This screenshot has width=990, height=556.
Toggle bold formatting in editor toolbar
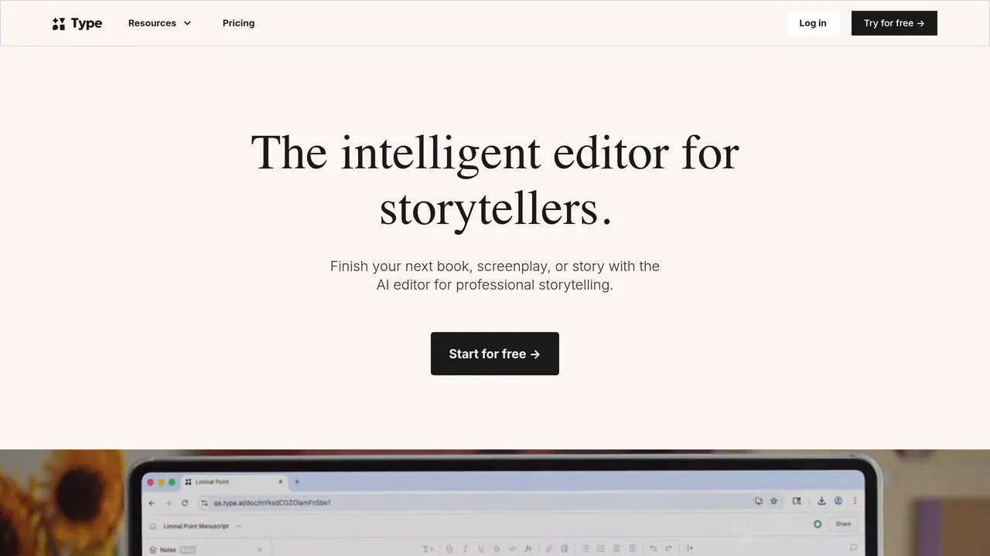(x=449, y=549)
